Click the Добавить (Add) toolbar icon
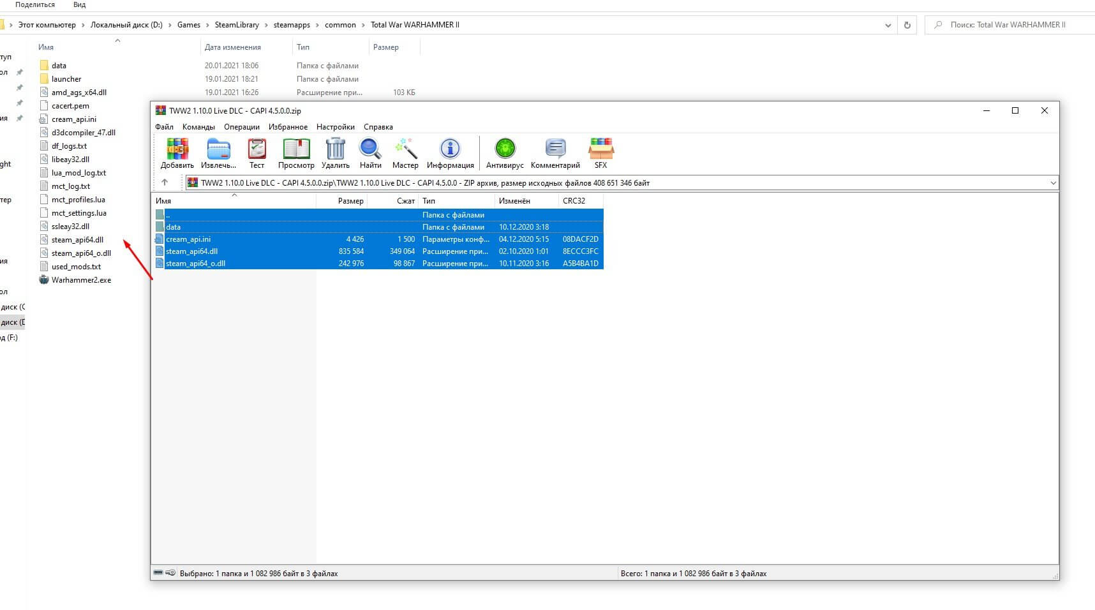Viewport: 1095px width, 610px height. pos(177,153)
